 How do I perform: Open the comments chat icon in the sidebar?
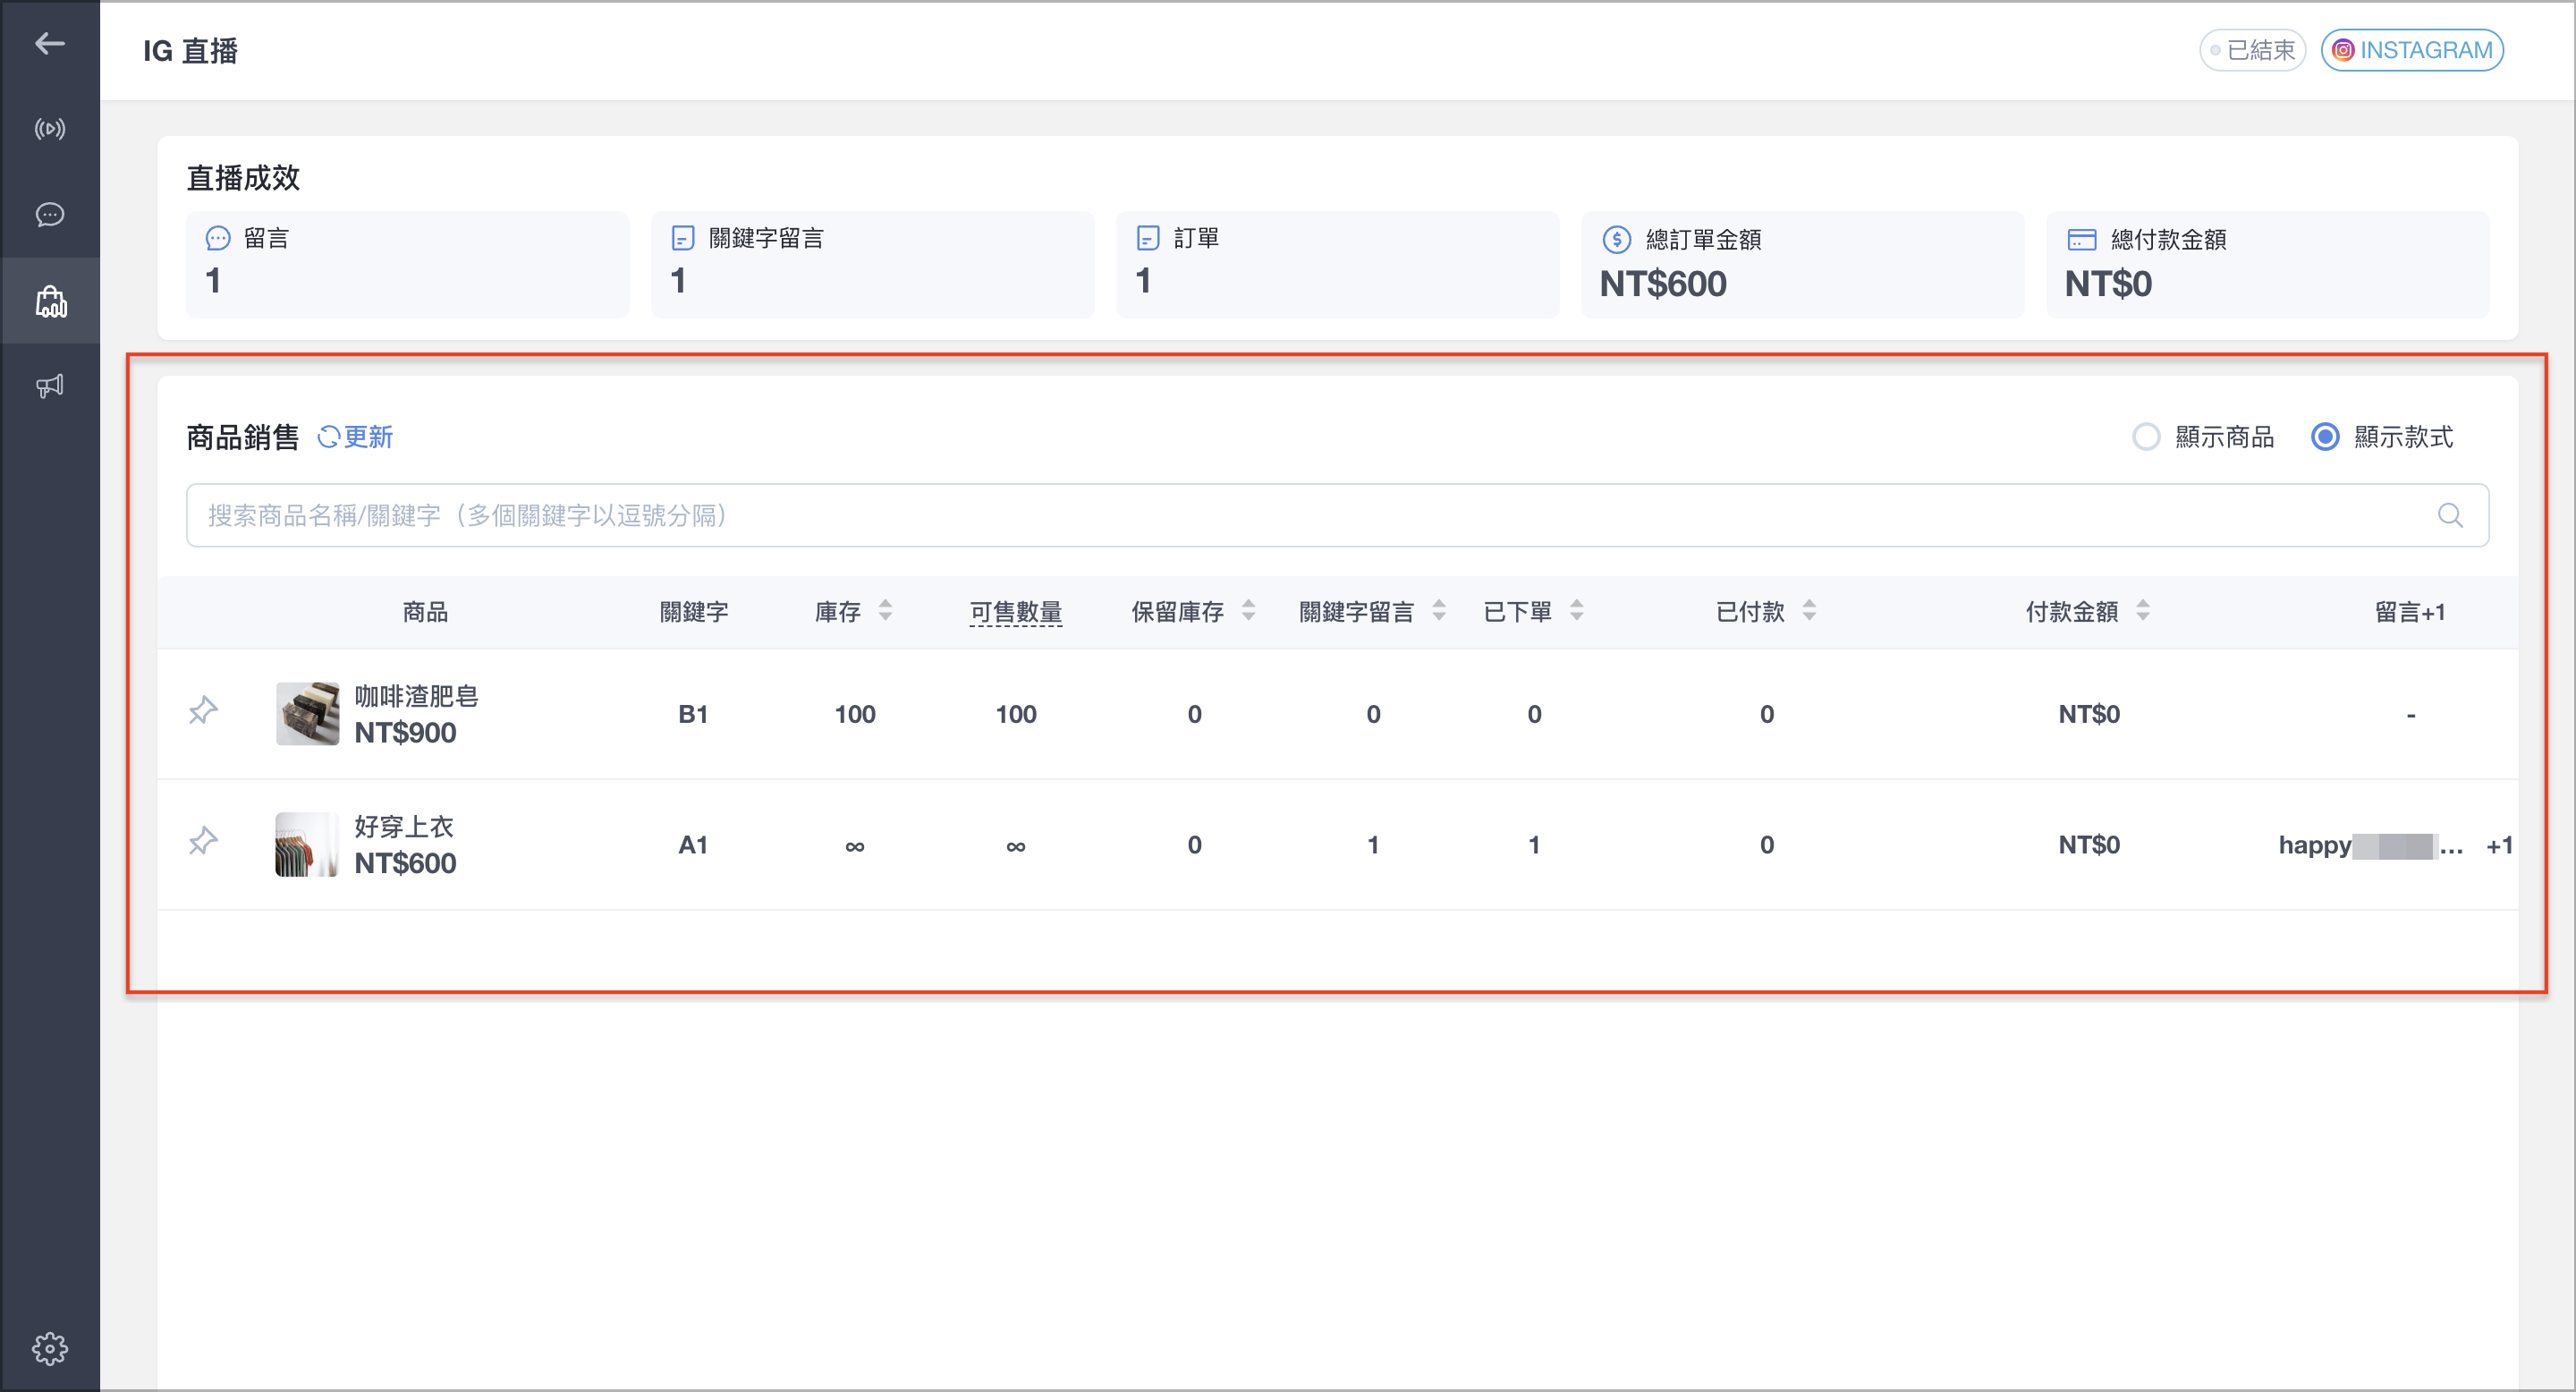pos(49,214)
